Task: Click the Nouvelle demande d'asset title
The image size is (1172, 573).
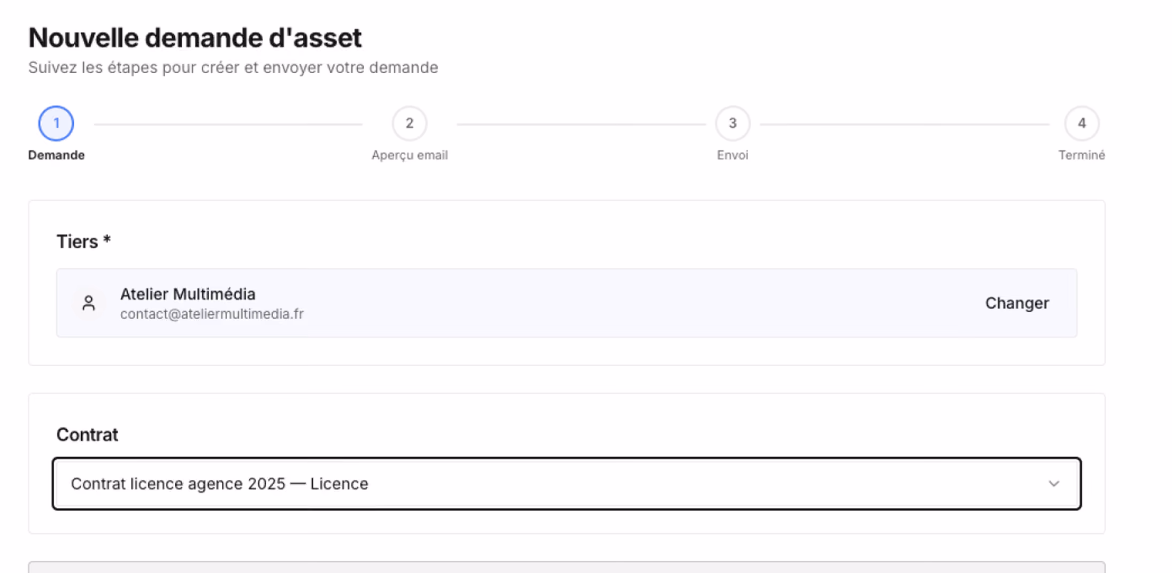Action: click(x=195, y=38)
